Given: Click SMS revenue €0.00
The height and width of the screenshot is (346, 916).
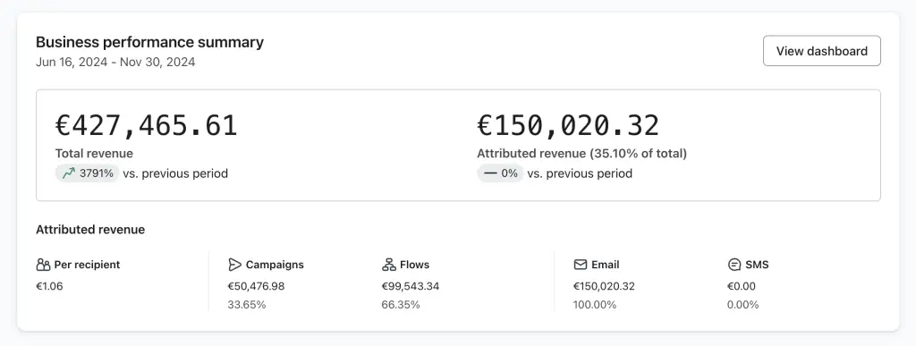Looking at the screenshot, I should pos(742,286).
